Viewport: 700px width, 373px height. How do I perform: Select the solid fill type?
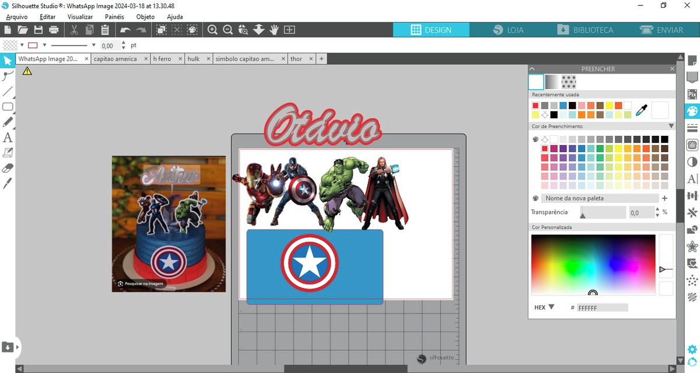point(536,82)
